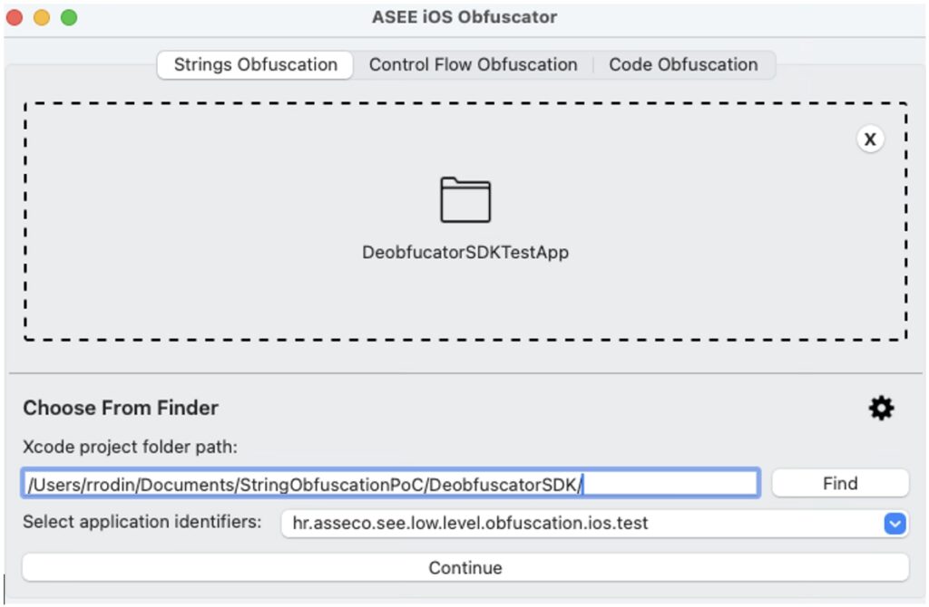This screenshot has height=607, width=929.
Task: Select the DeobfucatorSDKTestApp folder name
Action: point(465,253)
